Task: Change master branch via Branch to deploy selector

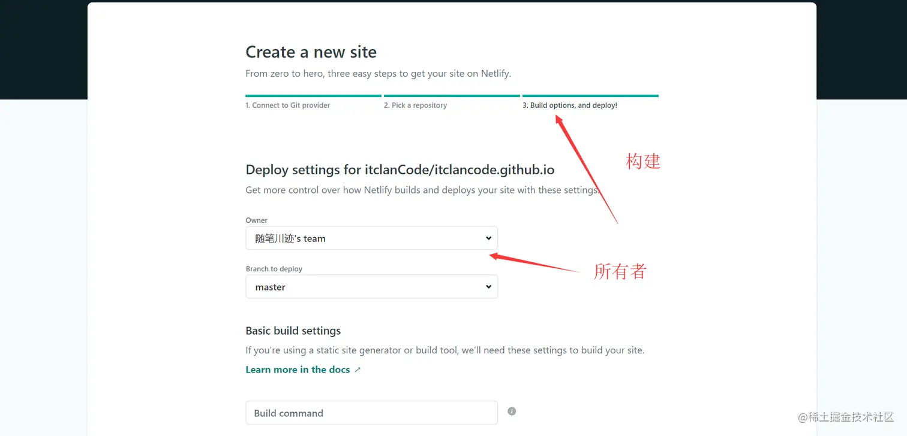Action: (371, 286)
